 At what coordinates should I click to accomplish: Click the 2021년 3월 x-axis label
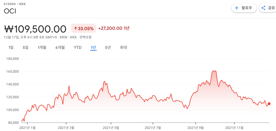point(66,128)
